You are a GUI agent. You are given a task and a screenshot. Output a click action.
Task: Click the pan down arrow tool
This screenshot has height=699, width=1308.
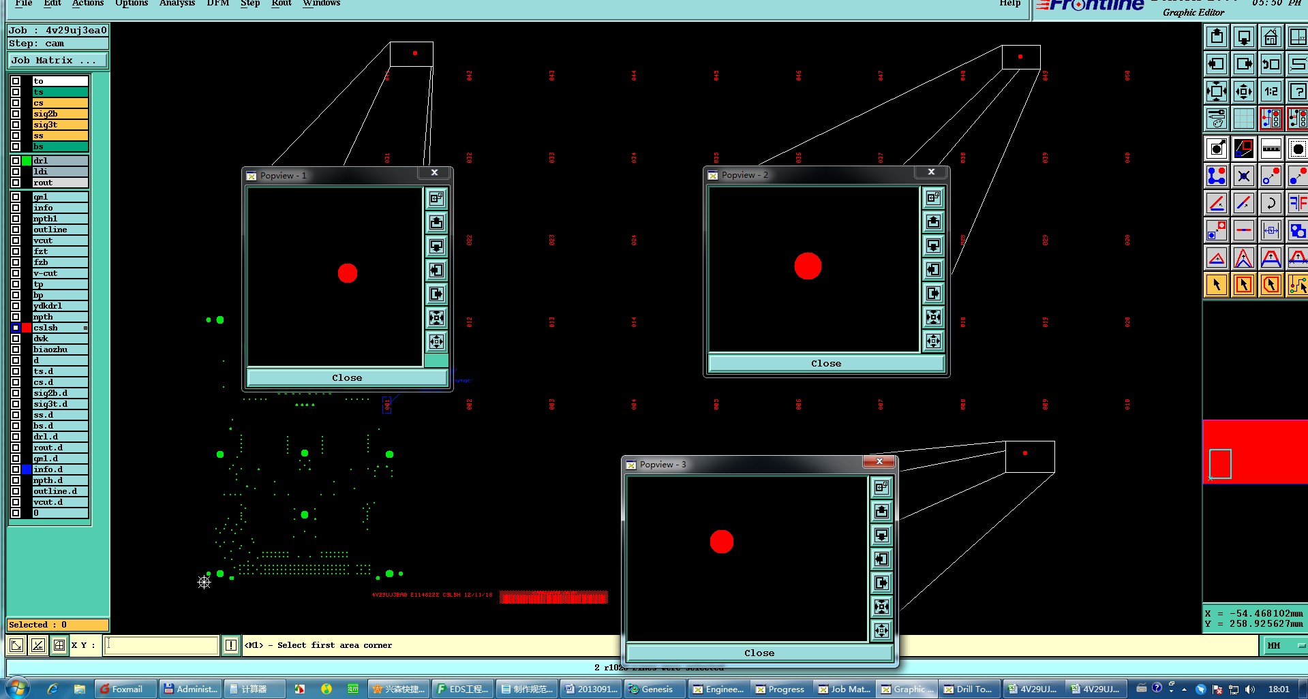1244,37
